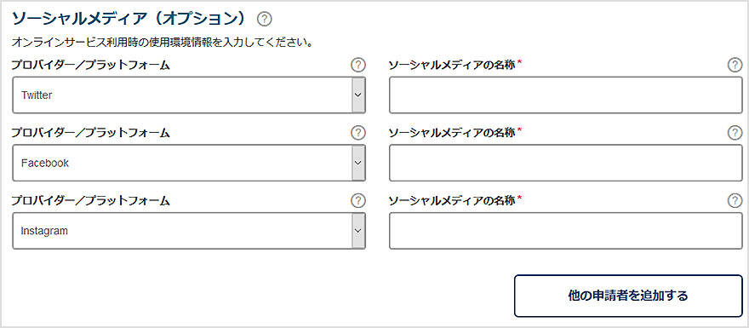
Task: Open help icon above Twitter row's name field
Action: click(735, 65)
